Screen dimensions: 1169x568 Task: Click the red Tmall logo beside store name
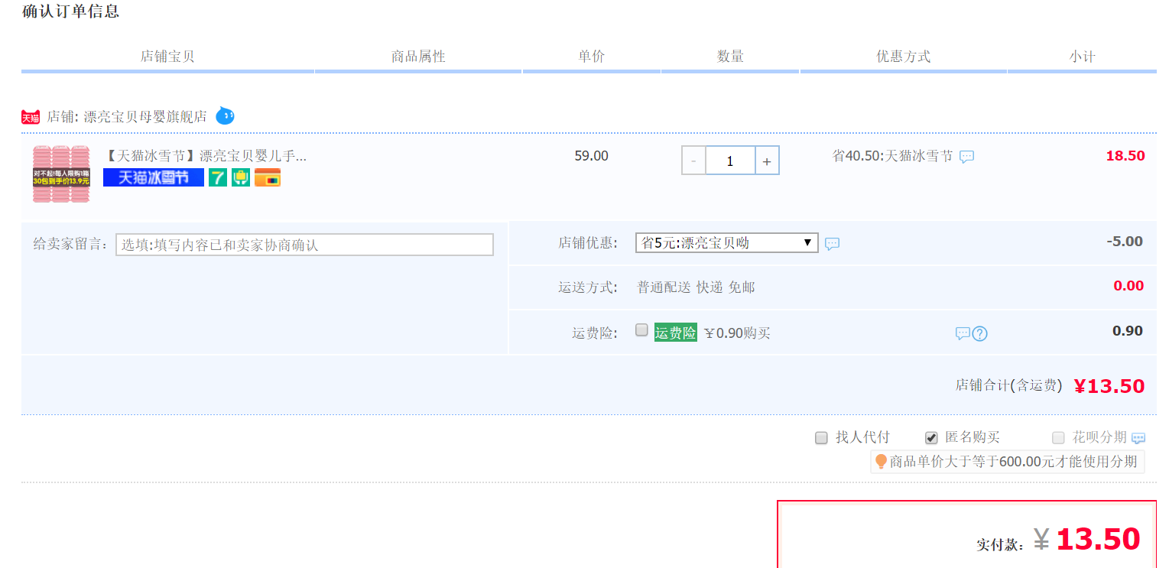point(31,117)
